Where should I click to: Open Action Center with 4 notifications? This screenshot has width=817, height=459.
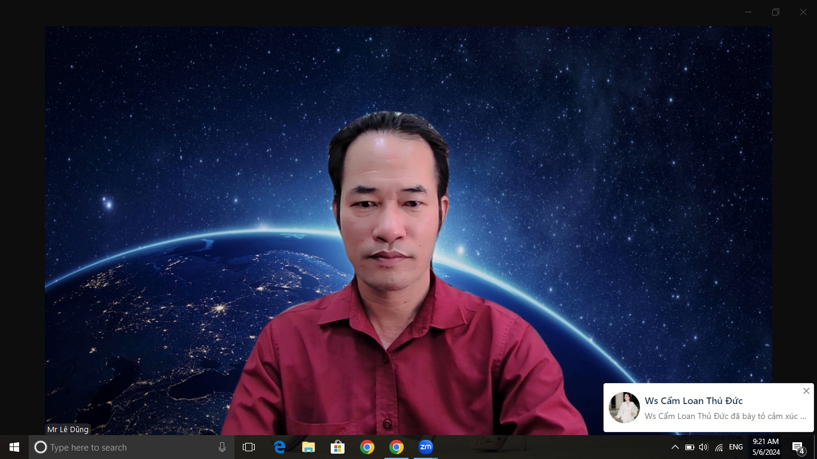[798, 448]
